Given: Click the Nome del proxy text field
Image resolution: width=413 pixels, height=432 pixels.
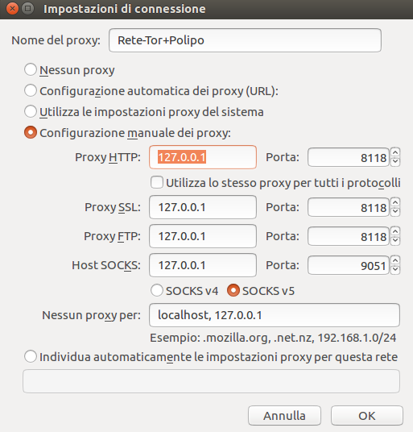Looking at the screenshot, I should click(x=245, y=40).
